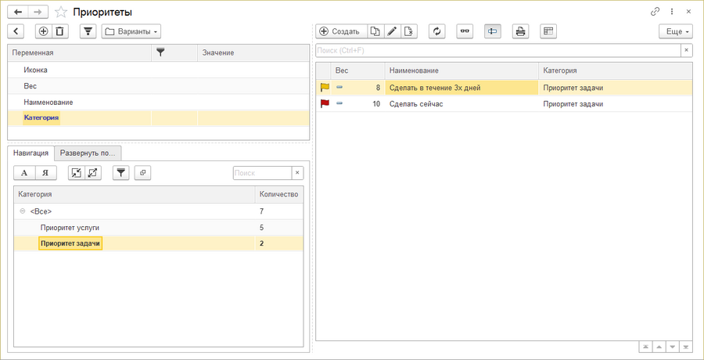Click the copy item icon next to Создать
Screen dimensions: 704x360
pos(375,31)
